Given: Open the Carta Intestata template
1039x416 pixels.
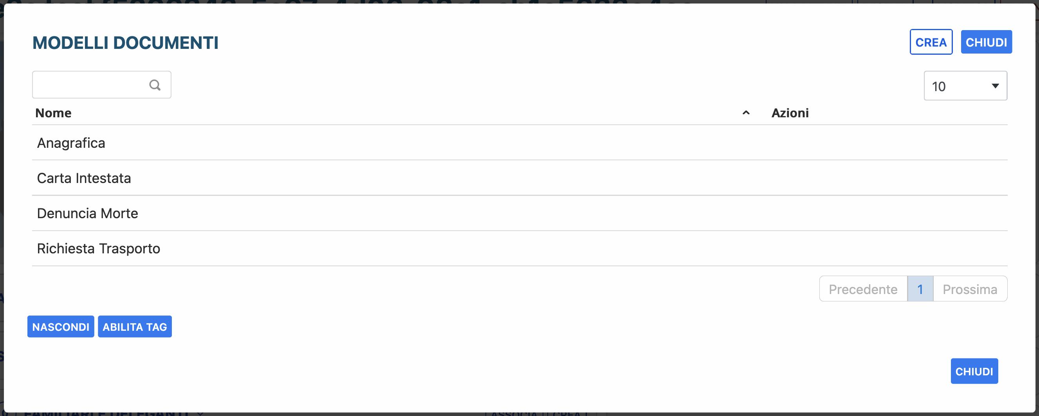Looking at the screenshot, I should point(84,178).
